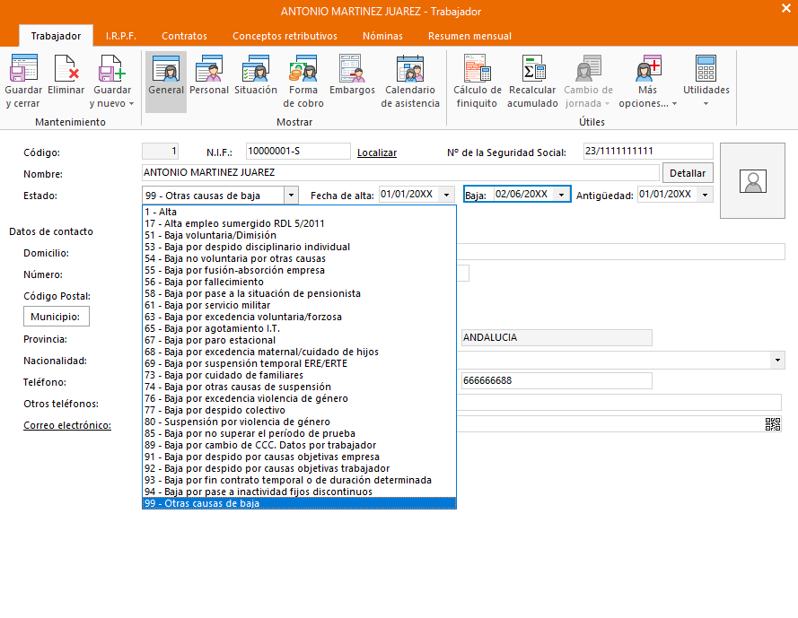Select '1 - Alta' status
Image resolution: width=798 pixels, height=618 pixels.
[299, 212]
